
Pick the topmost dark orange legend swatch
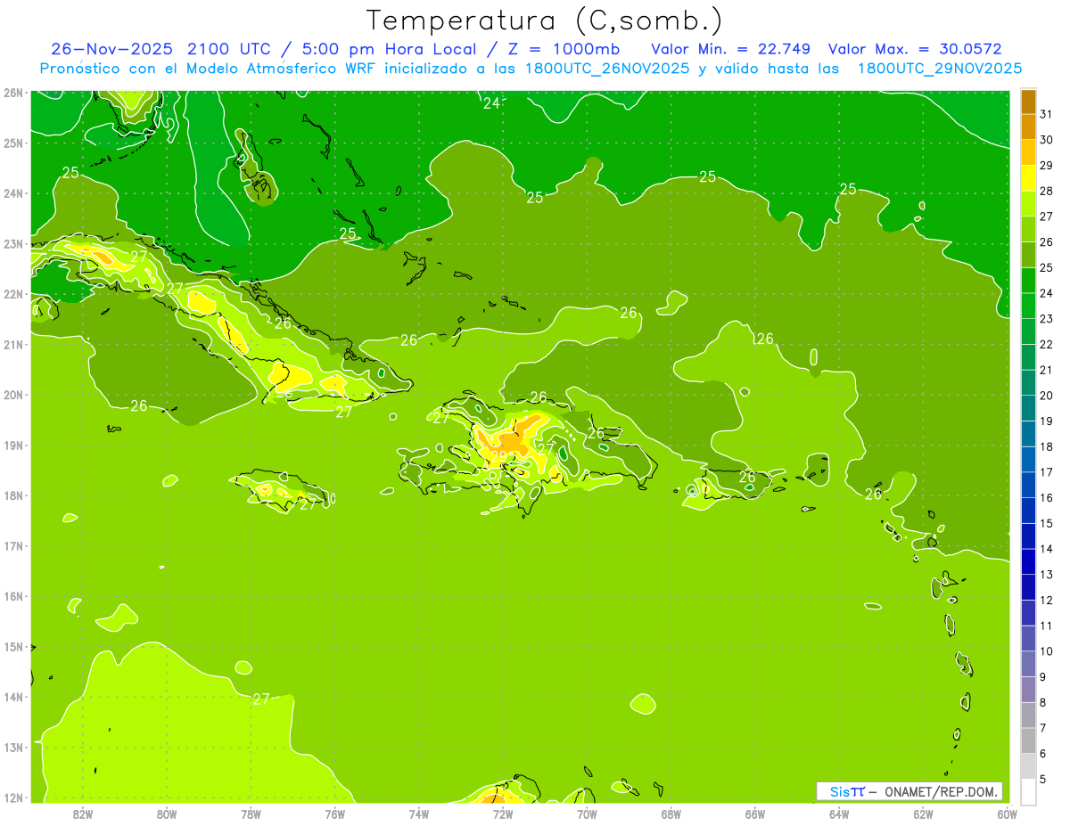[x=1028, y=102]
